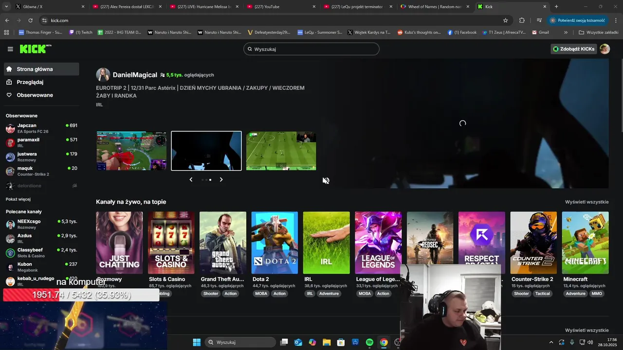This screenshot has height=350, width=623.
Task: Select the Obserwowane sidebar item
Action: (41, 95)
